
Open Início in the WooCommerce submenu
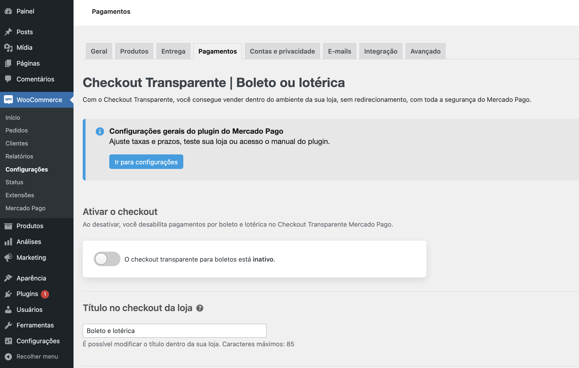13,117
